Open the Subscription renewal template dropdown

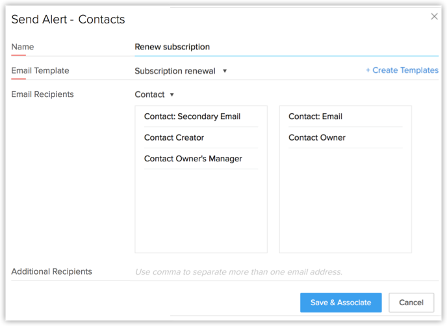[x=175, y=71]
